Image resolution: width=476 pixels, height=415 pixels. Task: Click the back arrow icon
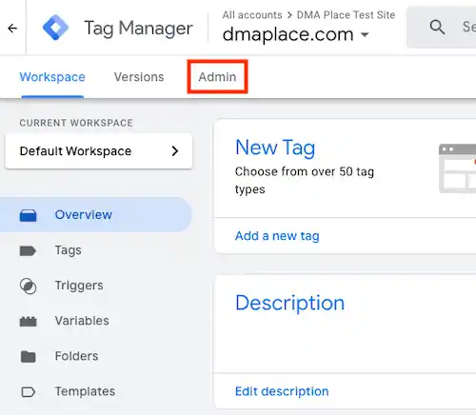12,29
